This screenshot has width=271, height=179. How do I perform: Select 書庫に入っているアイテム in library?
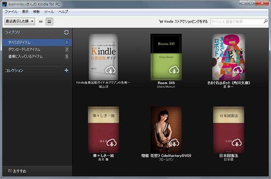point(37,57)
